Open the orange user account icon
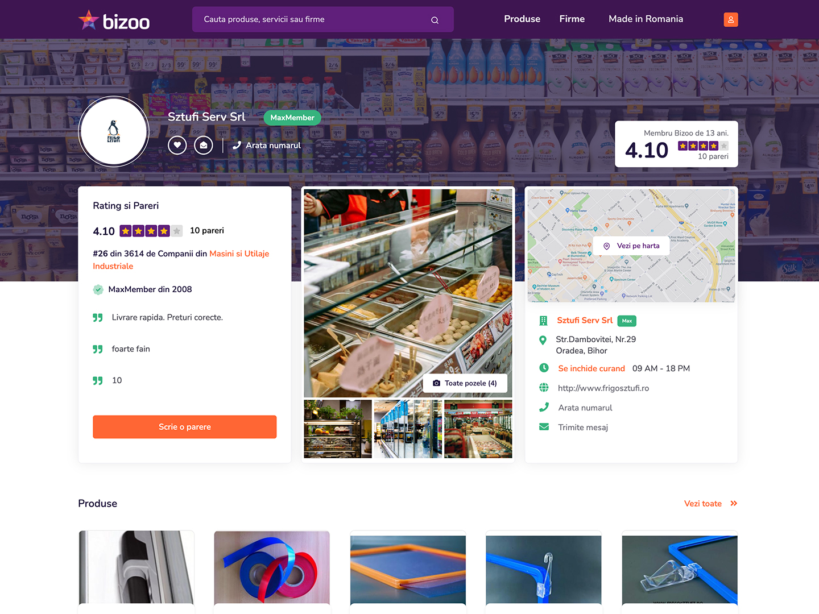 pos(731,19)
